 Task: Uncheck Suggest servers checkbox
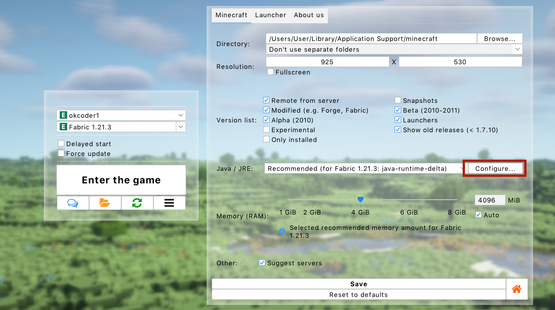[262, 263]
